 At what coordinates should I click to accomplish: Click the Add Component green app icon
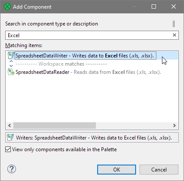pos(7,6)
